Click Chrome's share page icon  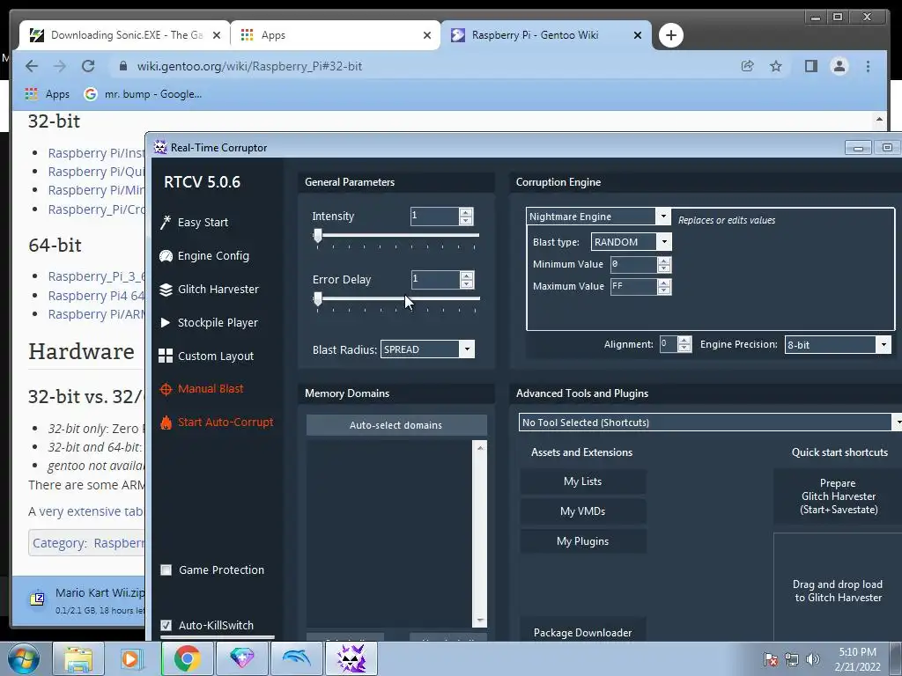747,66
